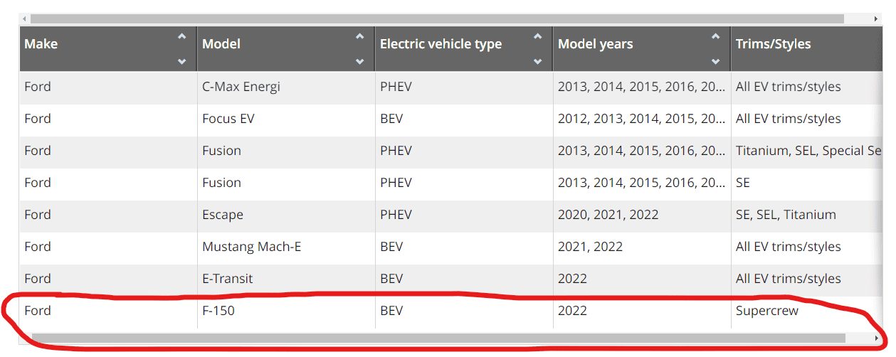Select the Trims/Styles column header
Image resolution: width=896 pixels, height=357 pixels.
pos(774,44)
